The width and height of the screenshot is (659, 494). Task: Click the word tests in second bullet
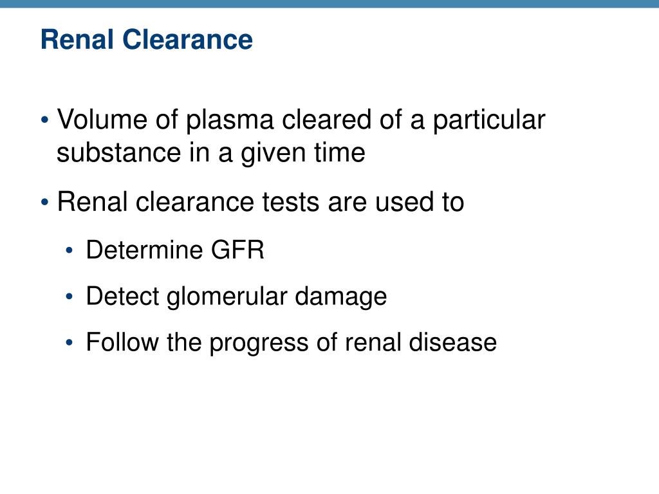click(291, 202)
